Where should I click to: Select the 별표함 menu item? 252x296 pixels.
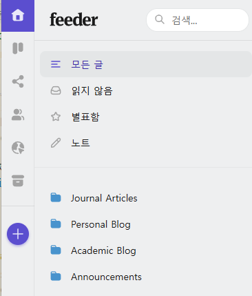coord(146,117)
